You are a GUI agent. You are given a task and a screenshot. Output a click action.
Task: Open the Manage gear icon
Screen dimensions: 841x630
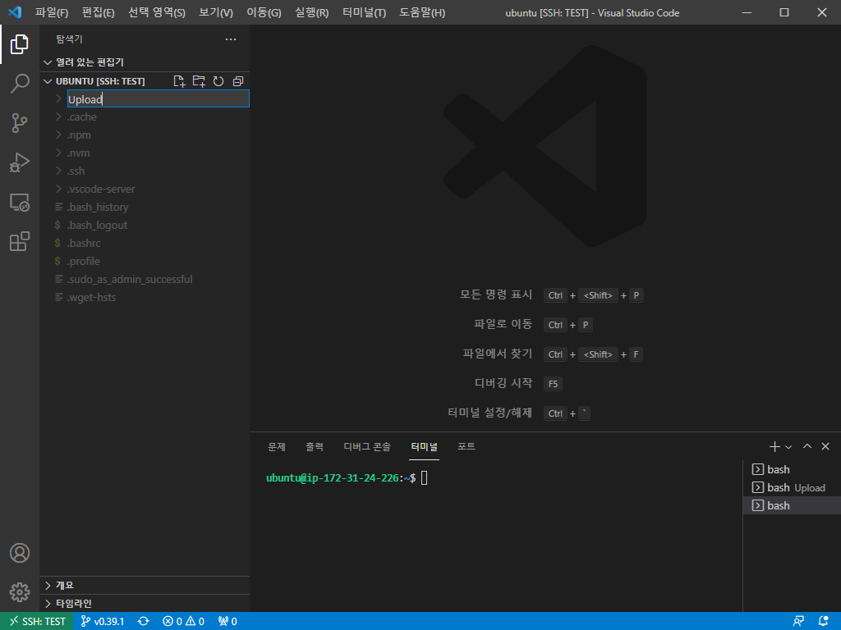(x=20, y=592)
